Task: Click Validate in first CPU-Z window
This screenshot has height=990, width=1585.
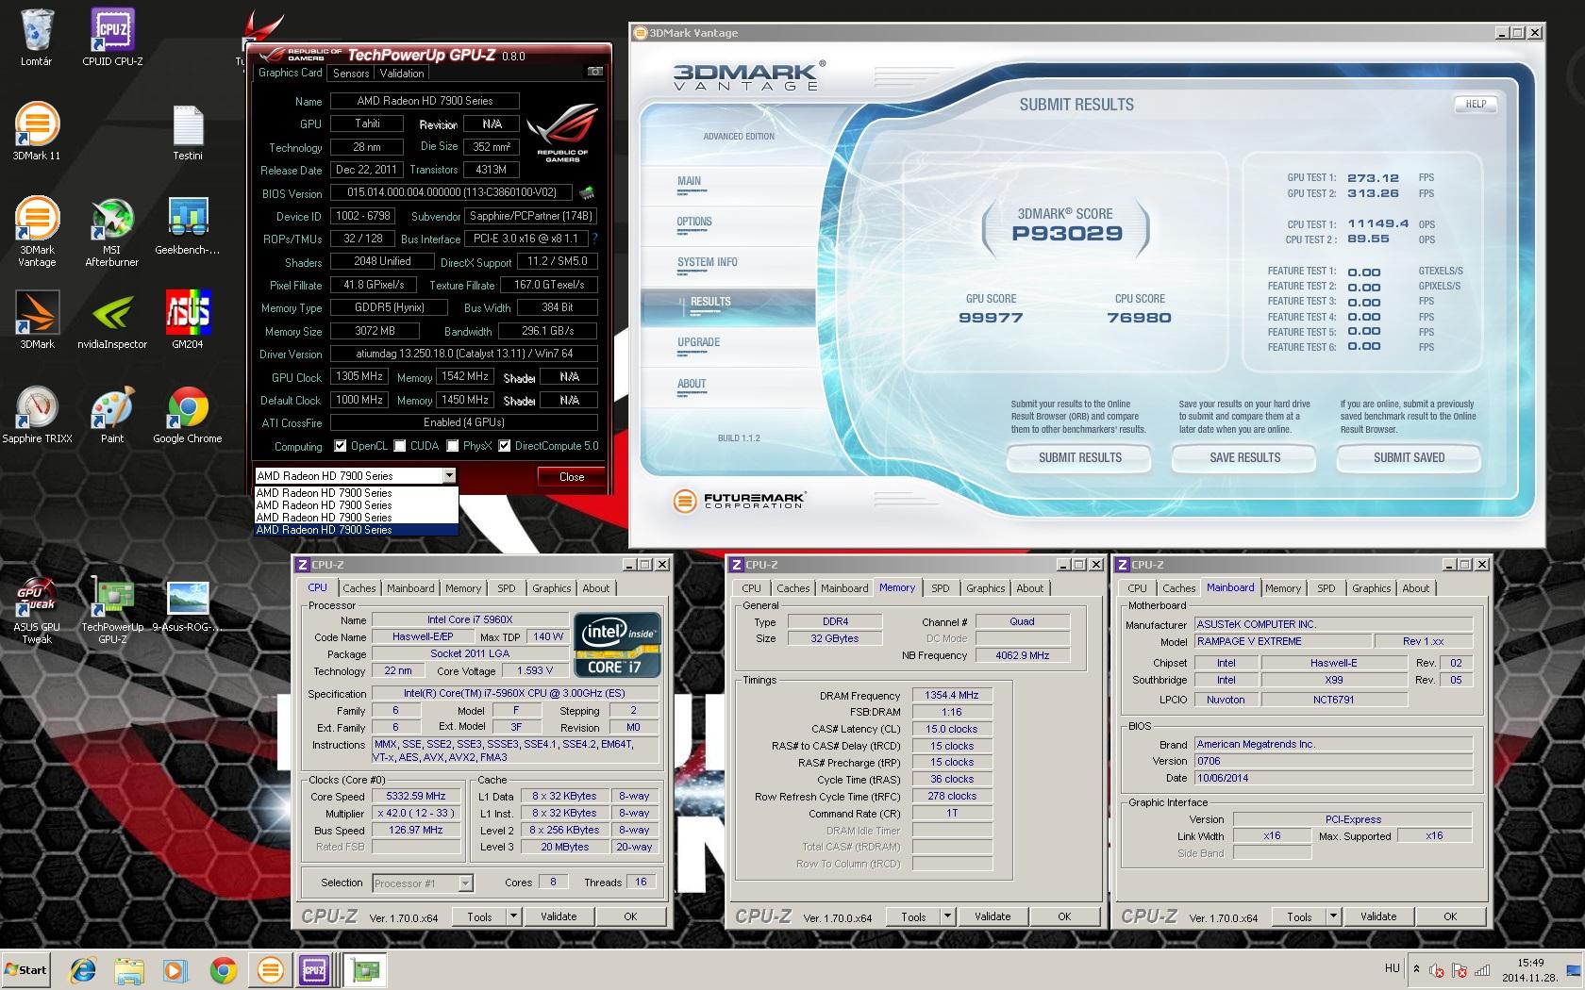Action: (559, 916)
